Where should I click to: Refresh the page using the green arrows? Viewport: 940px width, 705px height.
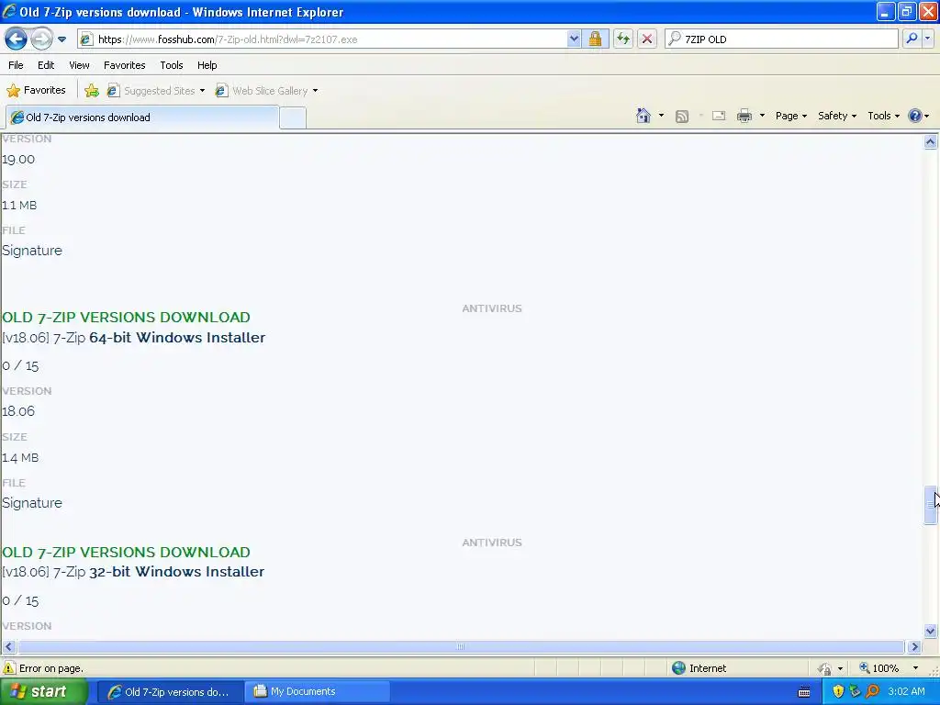(x=623, y=39)
